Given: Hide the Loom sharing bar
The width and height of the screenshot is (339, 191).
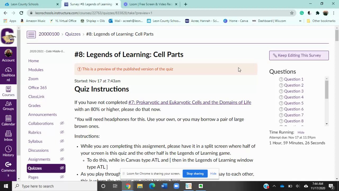Looking at the screenshot, I should [x=213, y=173].
